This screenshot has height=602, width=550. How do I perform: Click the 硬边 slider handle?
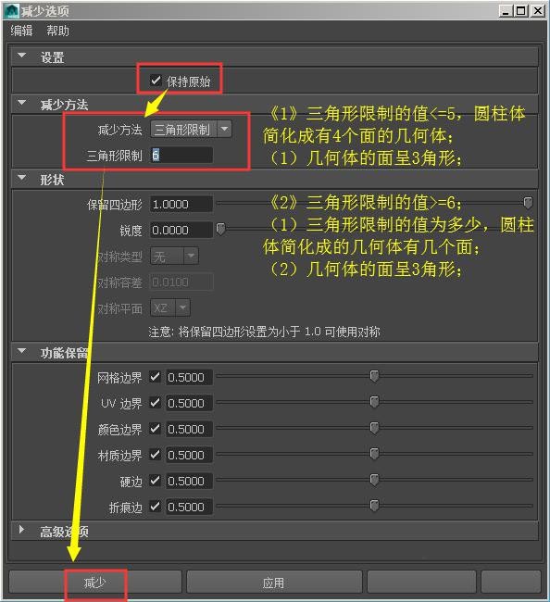click(374, 480)
